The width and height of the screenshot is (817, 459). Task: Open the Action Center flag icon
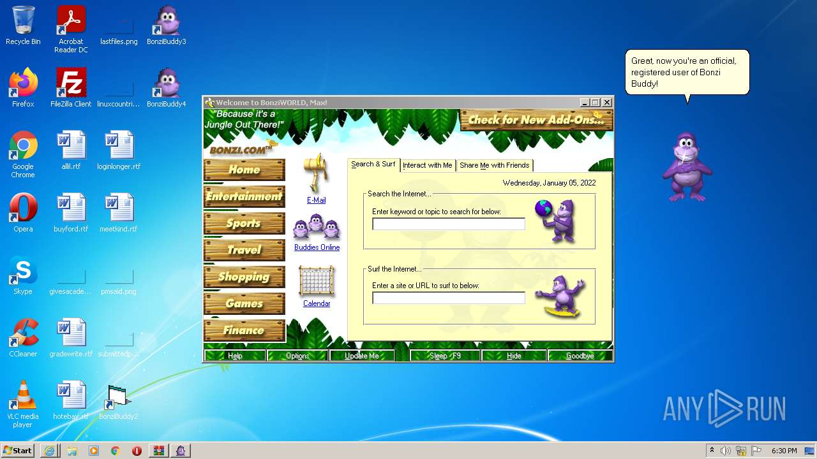coord(756,451)
